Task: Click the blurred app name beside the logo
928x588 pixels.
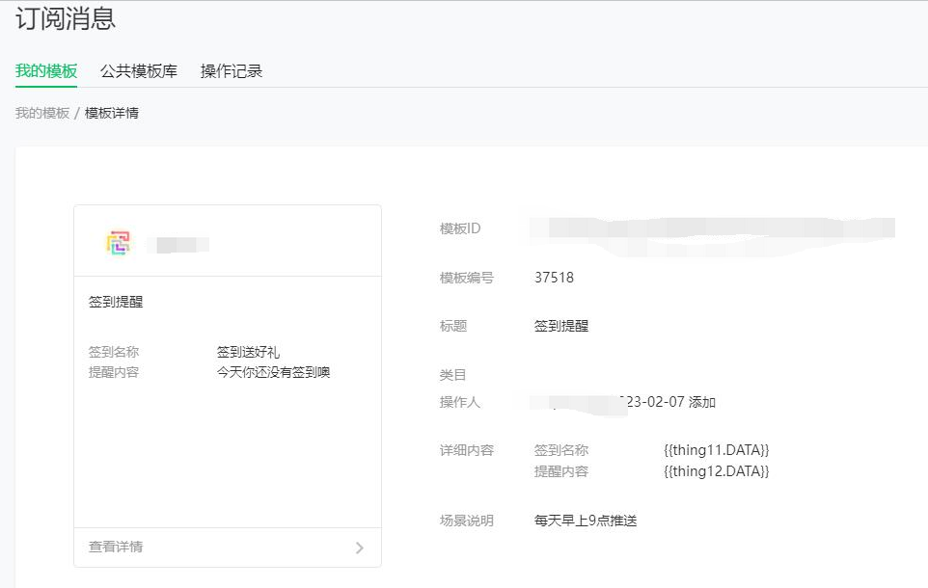Action: 182,245
